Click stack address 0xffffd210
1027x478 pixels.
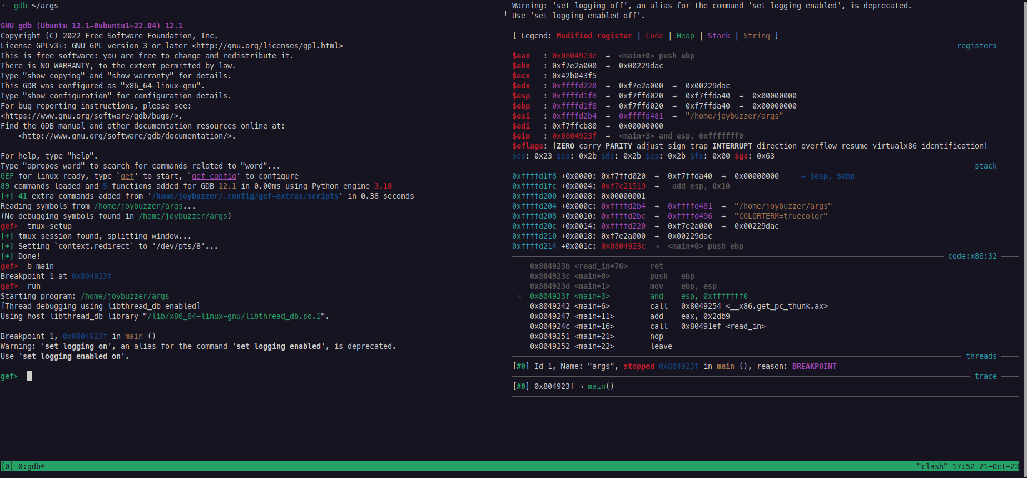(x=534, y=236)
